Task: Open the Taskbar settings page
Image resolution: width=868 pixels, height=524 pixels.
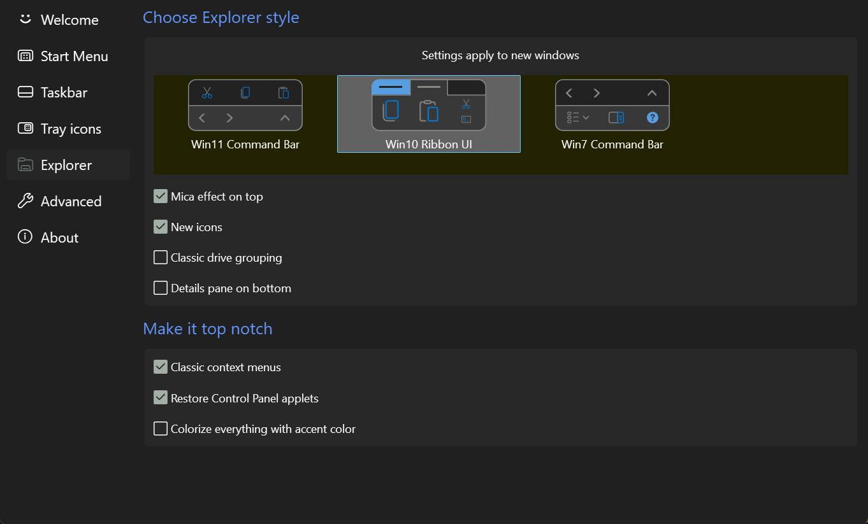Action: click(x=64, y=92)
